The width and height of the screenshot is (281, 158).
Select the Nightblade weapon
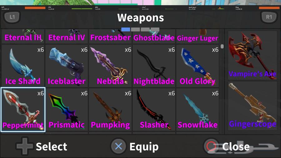(x=154, y=66)
